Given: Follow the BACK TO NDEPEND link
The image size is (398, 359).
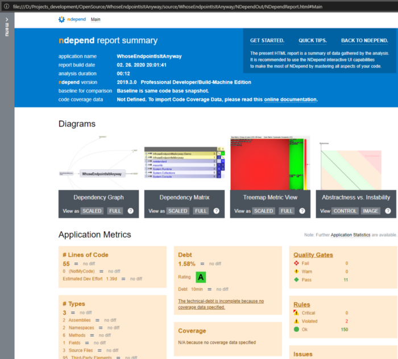Looking at the screenshot, I should [x=364, y=40].
